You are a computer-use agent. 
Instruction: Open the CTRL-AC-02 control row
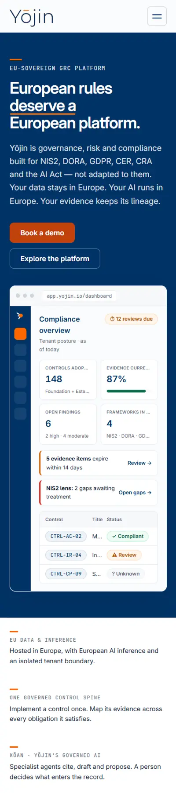pyautogui.click(x=99, y=536)
